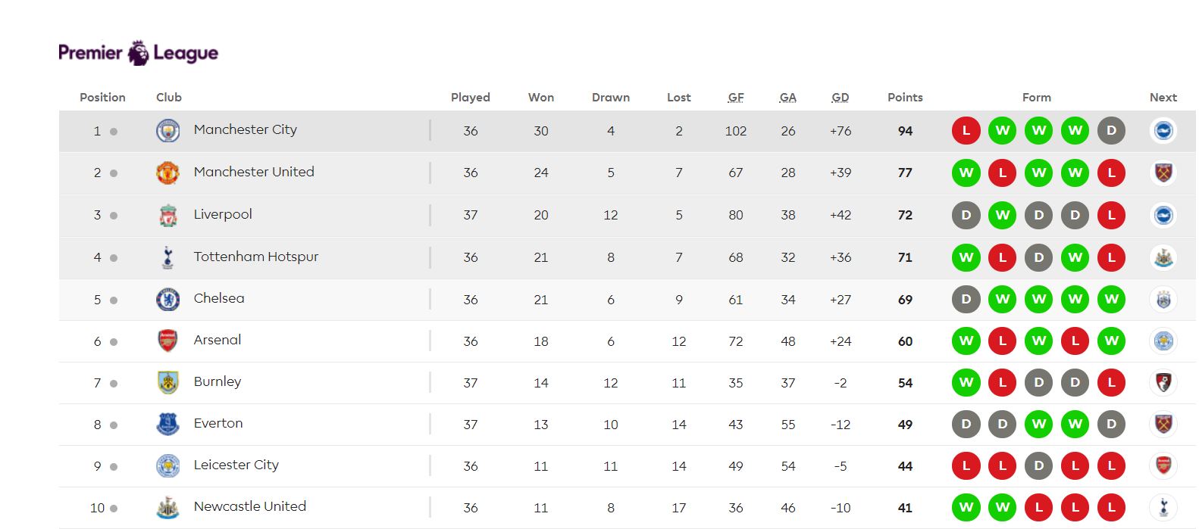The height and width of the screenshot is (529, 1199).
Task: Click the Premier League logo
Action: 138,53
